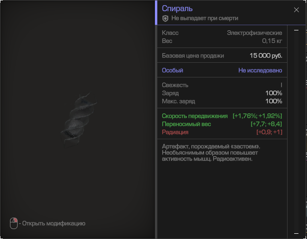Click the Свежесть row
Screen dimensions: 307x239
pyautogui.click(x=222, y=85)
